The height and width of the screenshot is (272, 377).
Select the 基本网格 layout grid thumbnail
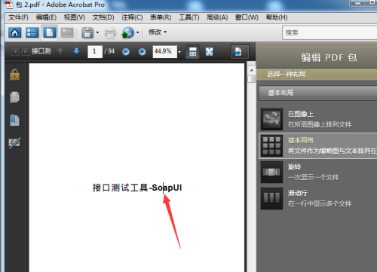pos(271,145)
